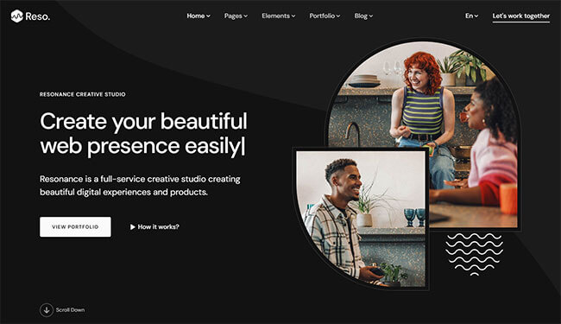
Task: Expand the Pages dropdown chevron
Action: [x=245, y=16]
